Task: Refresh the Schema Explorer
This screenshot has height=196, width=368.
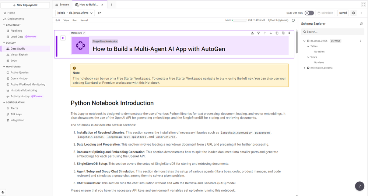Action: (361, 23)
